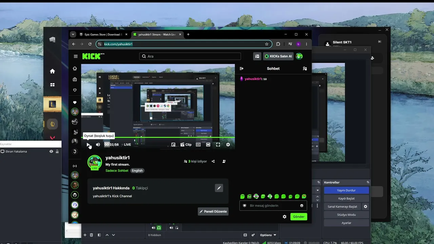Open Chrome extensions puzzle icon
The width and height of the screenshot is (434, 244).
tap(278, 44)
